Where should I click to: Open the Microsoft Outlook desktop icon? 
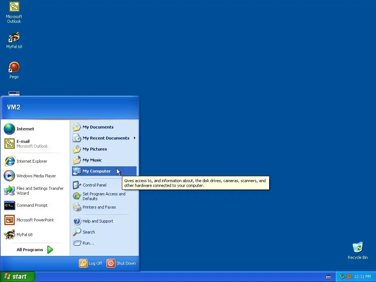(x=14, y=12)
